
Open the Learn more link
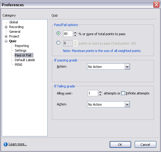click(x=18, y=144)
